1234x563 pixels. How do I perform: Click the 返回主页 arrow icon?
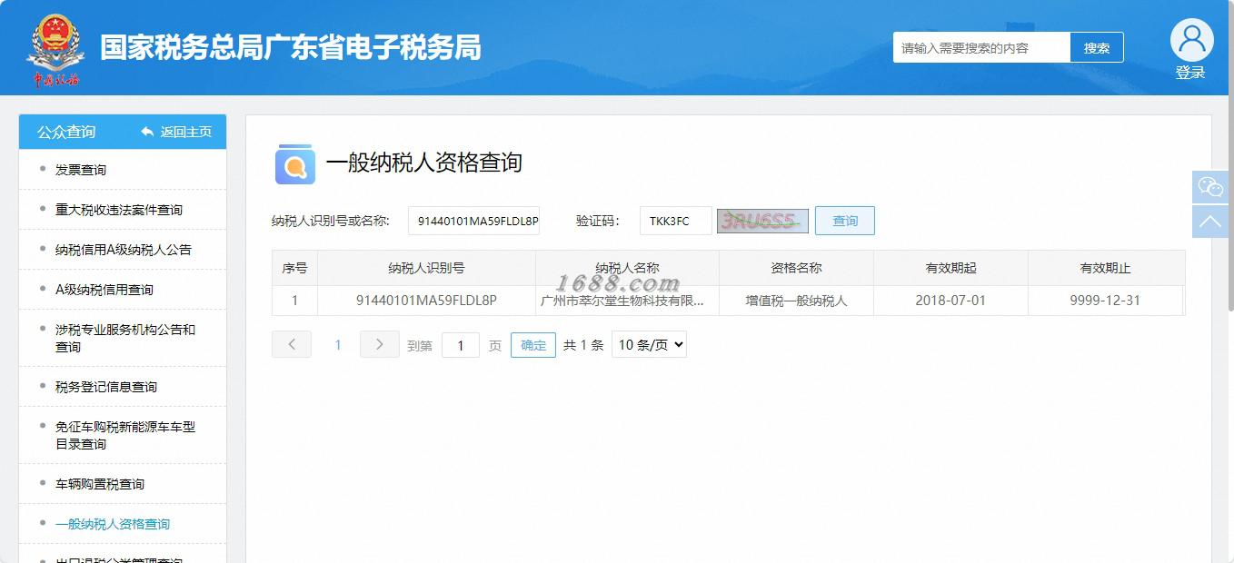[x=147, y=132]
